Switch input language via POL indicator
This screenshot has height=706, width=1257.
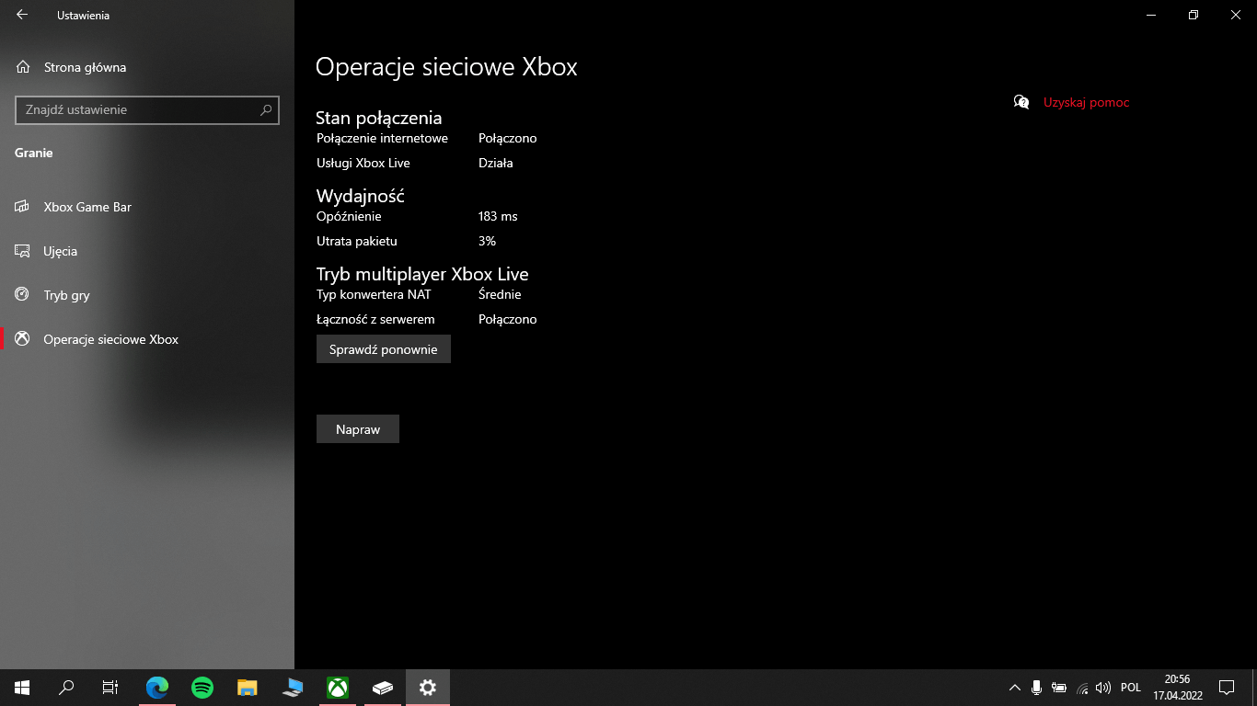(1131, 688)
